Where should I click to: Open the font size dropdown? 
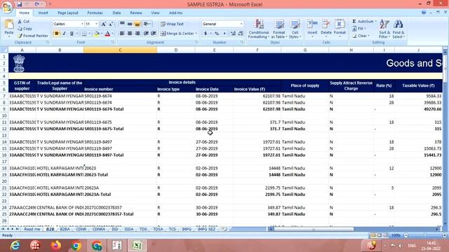coord(97,24)
